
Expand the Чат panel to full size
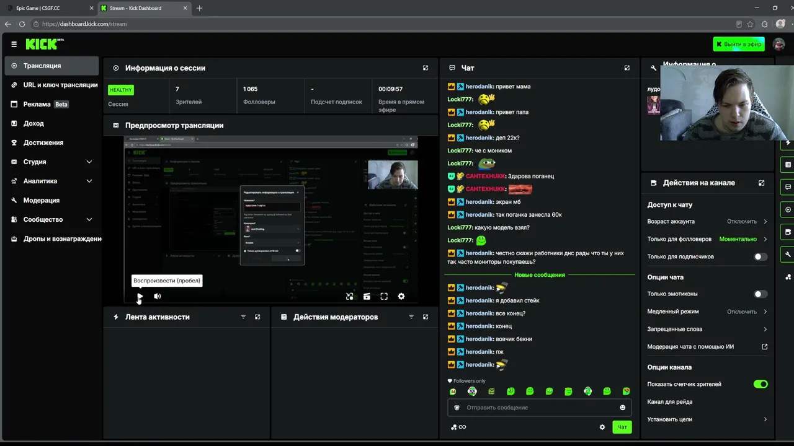click(627, 68)
